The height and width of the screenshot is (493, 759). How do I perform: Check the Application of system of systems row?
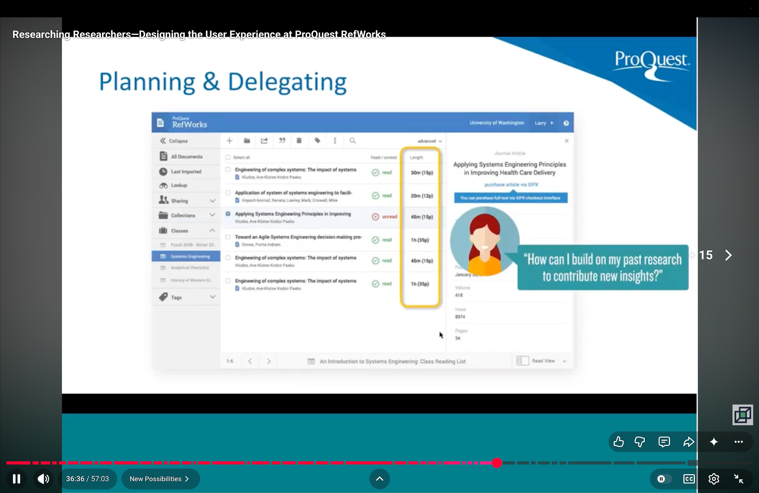point(228,193)
